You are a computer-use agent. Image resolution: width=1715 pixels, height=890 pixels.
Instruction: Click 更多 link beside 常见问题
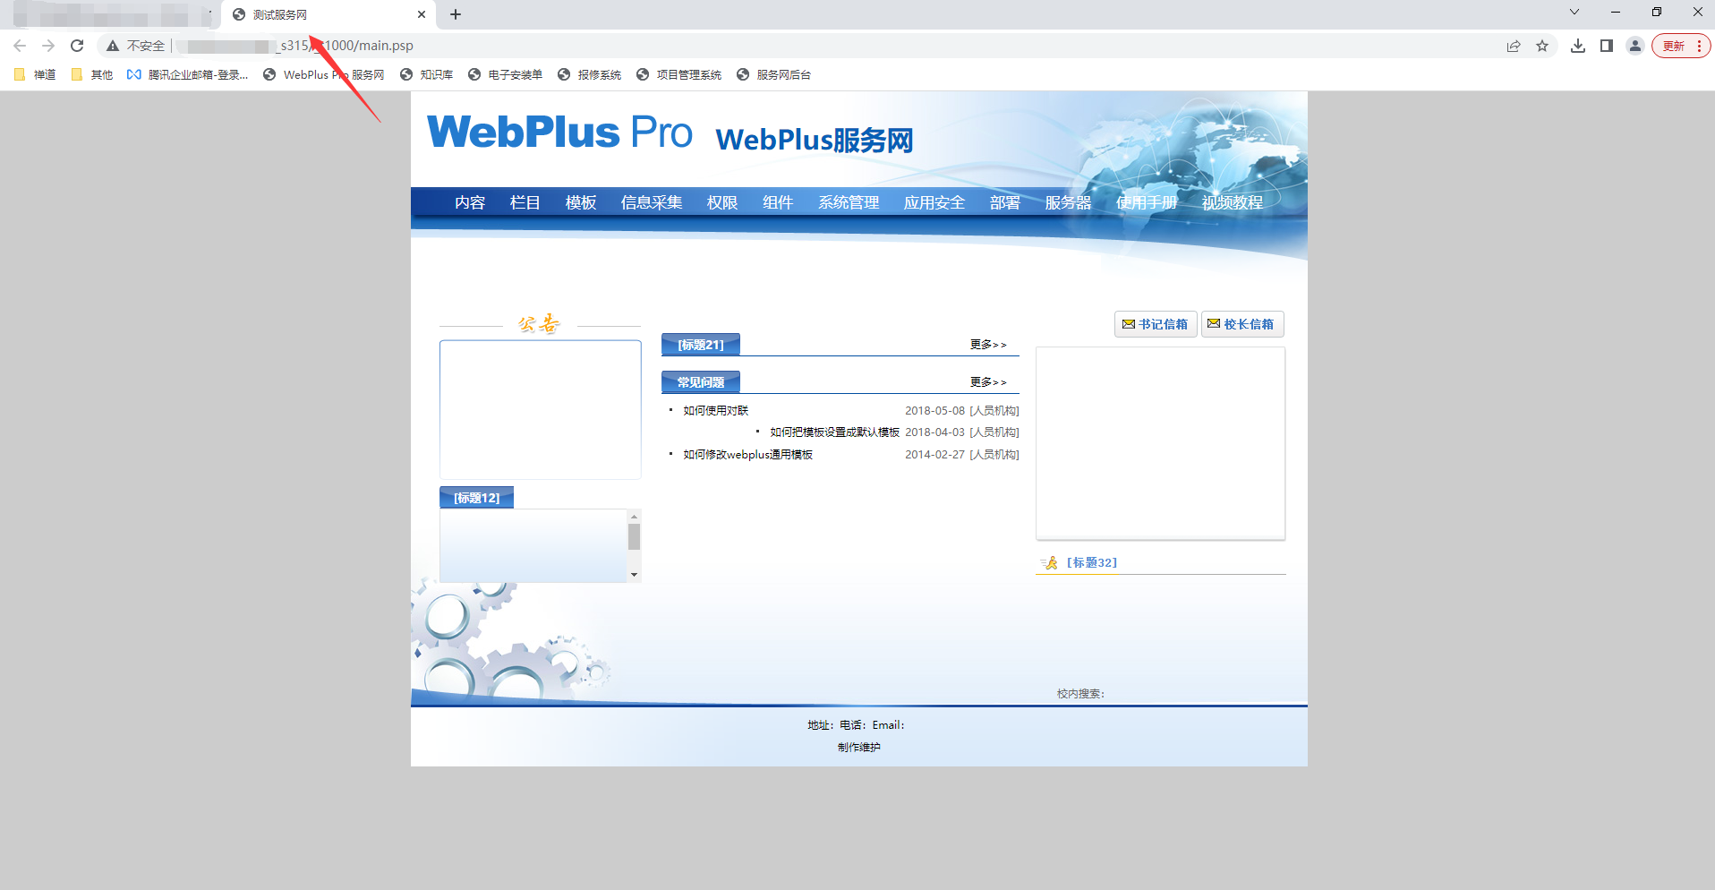(988, 382)
